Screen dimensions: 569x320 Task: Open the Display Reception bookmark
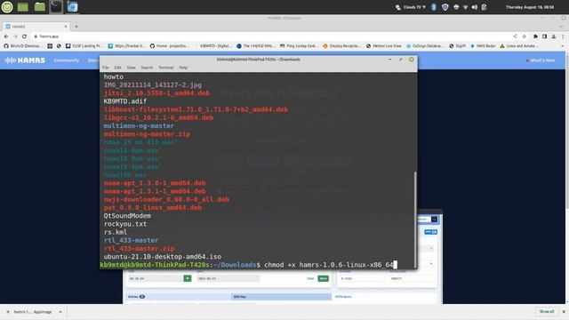(x=341, y=46)
